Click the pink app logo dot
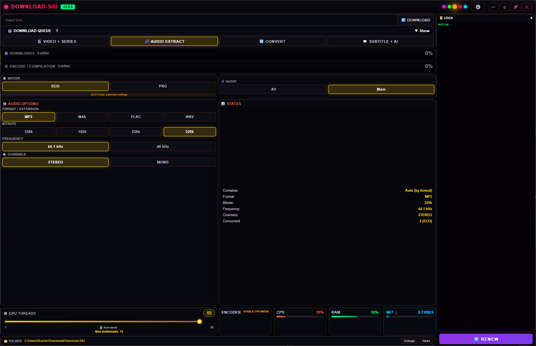The width and height of the screenshot is (536, 346). pyautogui.click(x=6, y=7)
